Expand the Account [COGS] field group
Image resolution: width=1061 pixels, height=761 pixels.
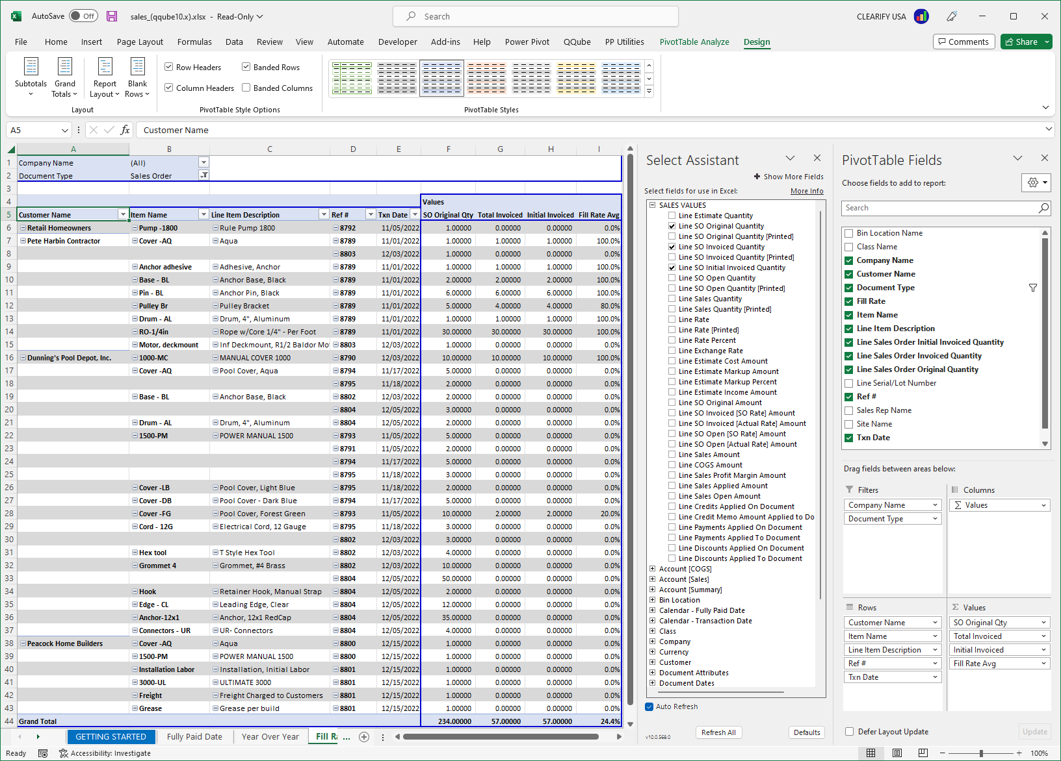[653, 568]
